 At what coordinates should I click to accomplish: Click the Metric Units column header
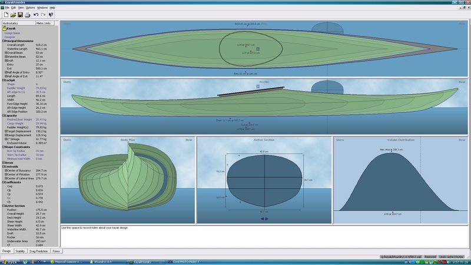click(x=45, y=23)
